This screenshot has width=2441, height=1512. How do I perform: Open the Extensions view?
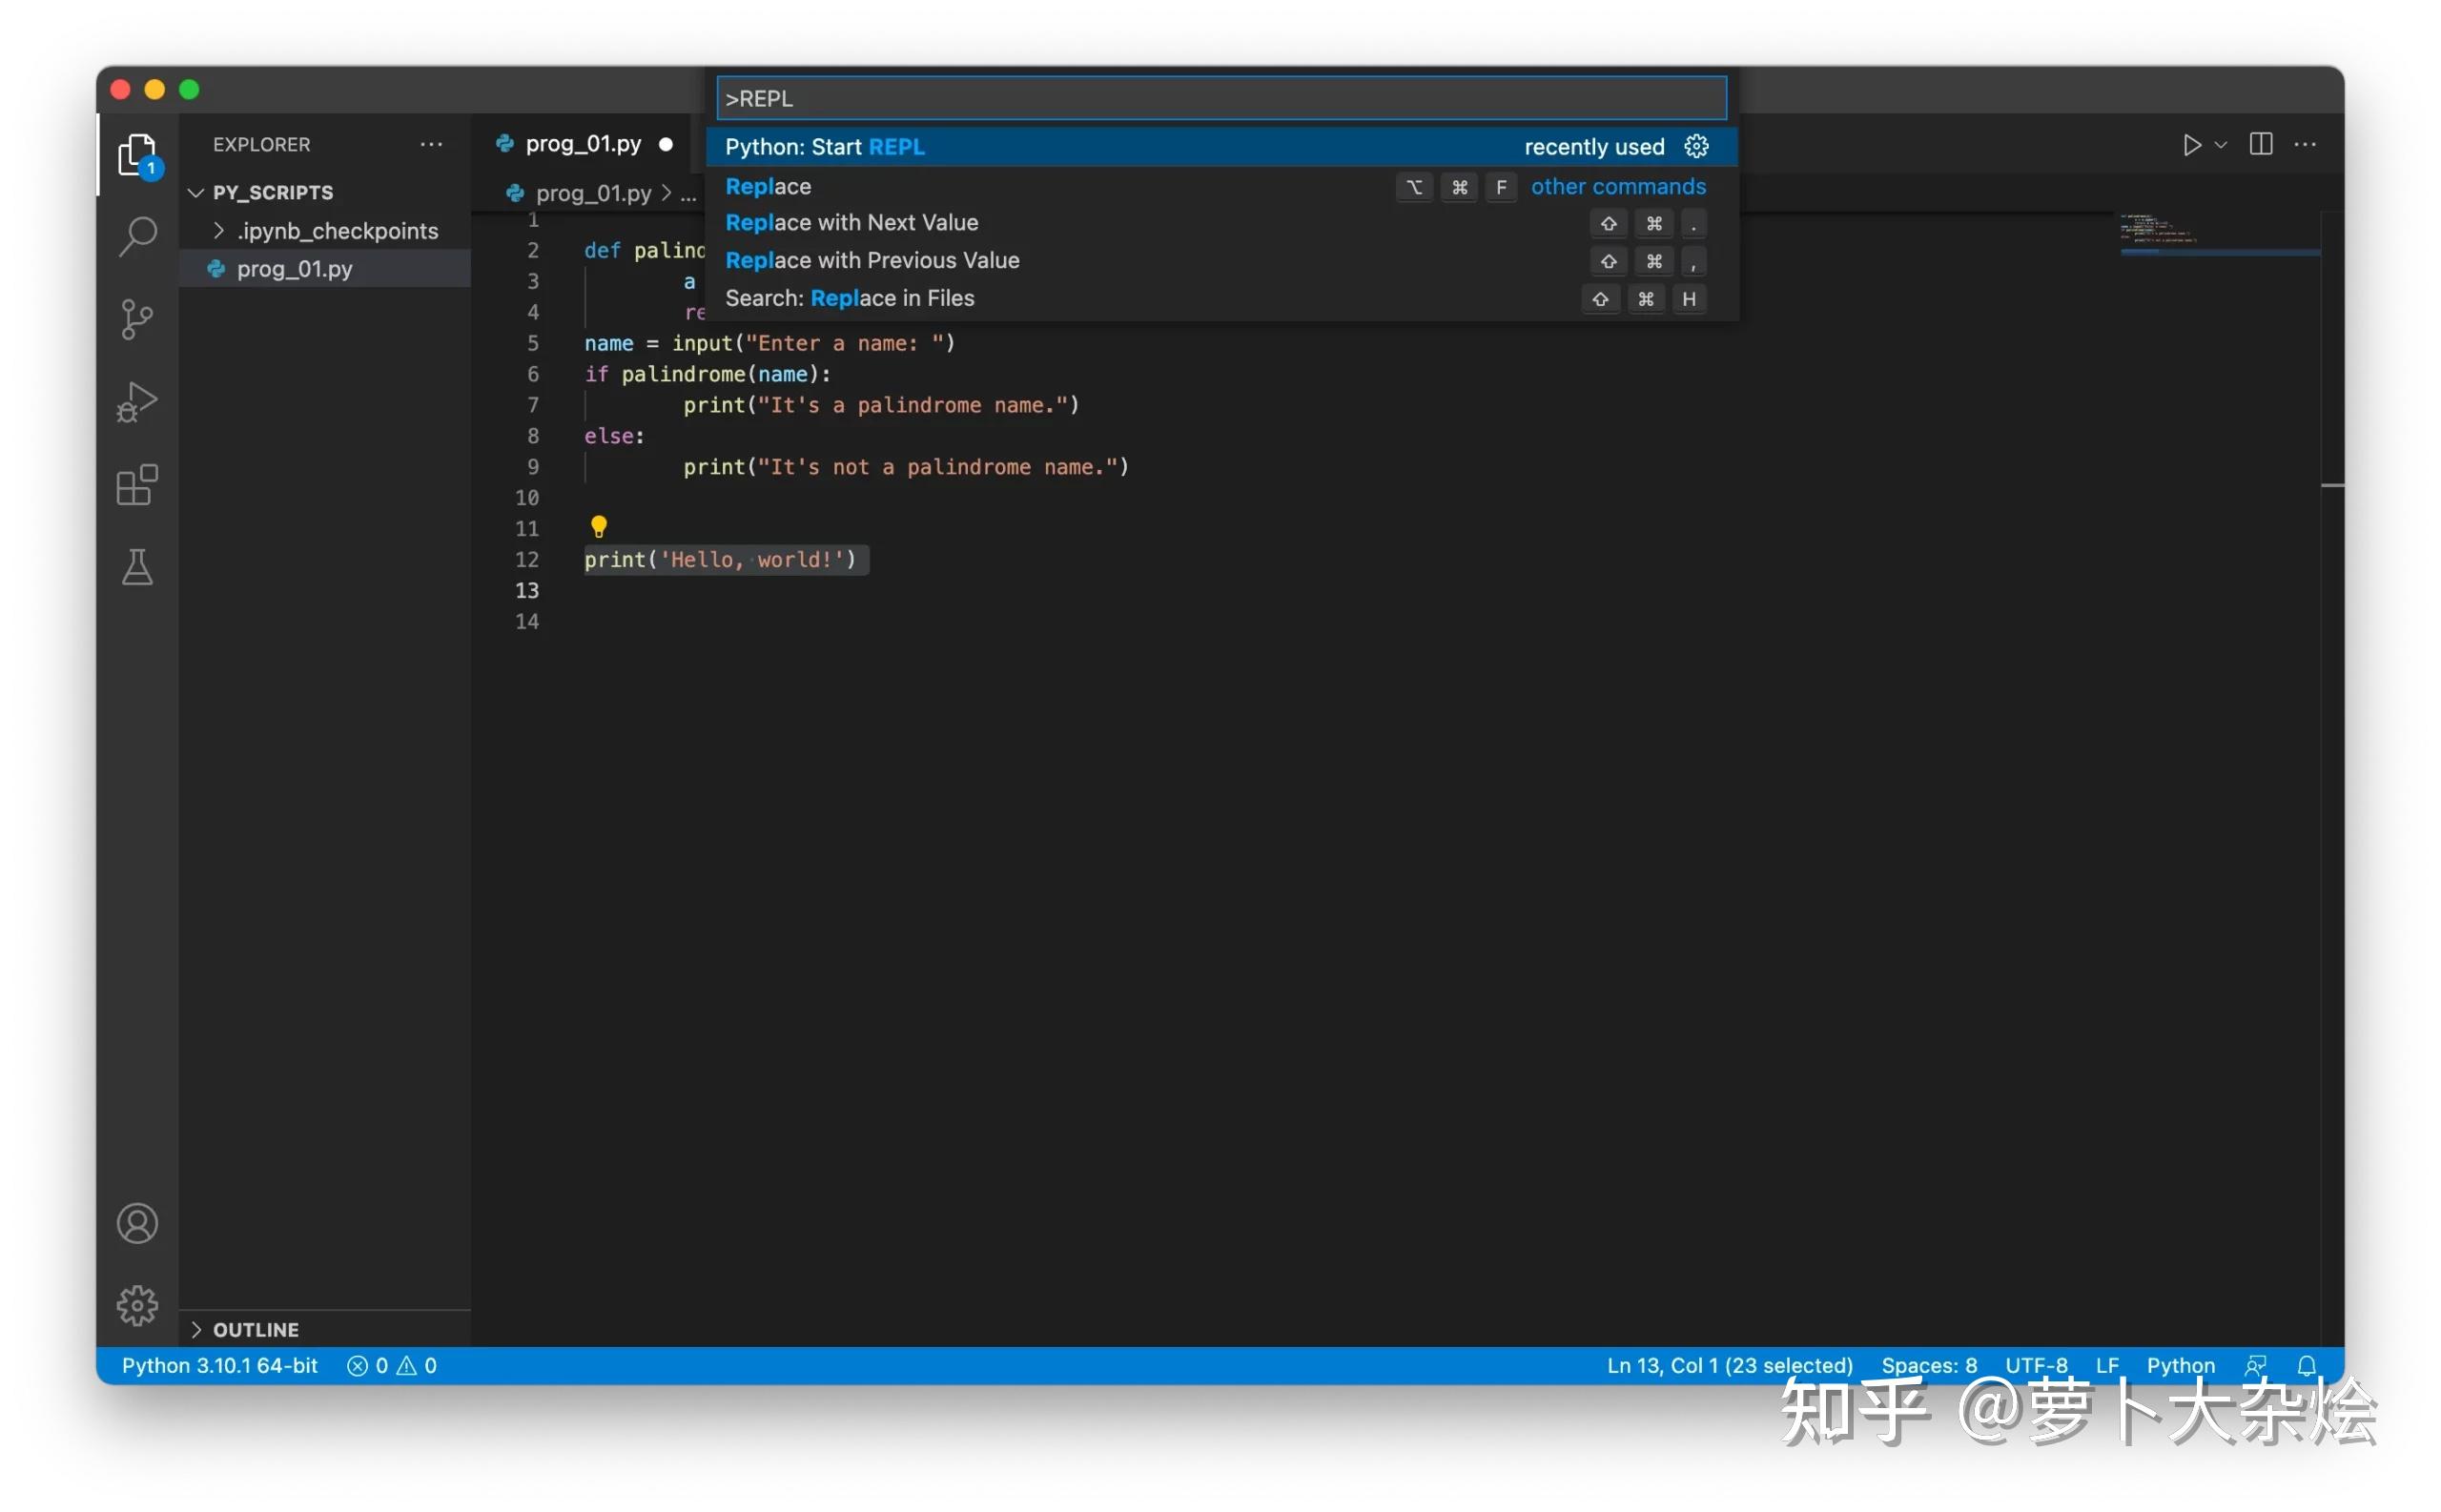tap(137, 485)
